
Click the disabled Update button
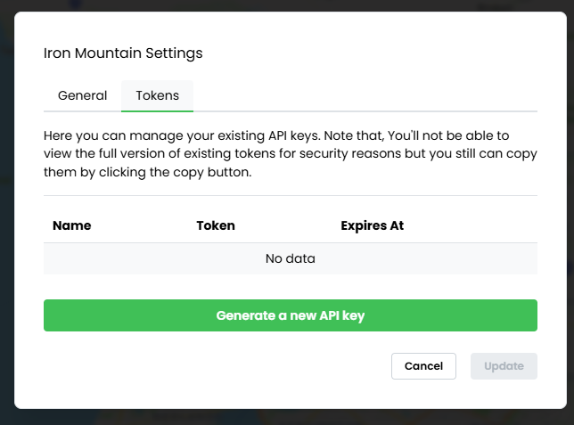pyautogui.click(x=504, y=366)
